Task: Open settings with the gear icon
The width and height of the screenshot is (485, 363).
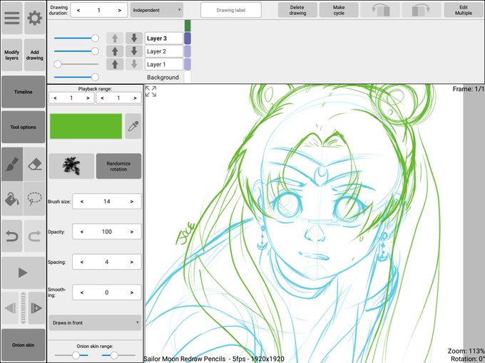Action: [x=35, y=18]
